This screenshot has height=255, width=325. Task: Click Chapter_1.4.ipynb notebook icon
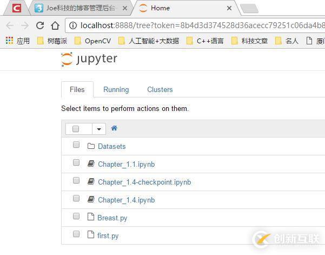[91, 199]
